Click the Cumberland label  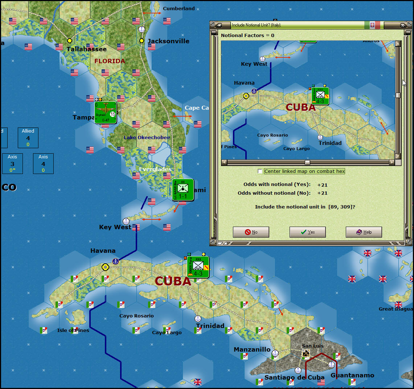coord(179,8)
